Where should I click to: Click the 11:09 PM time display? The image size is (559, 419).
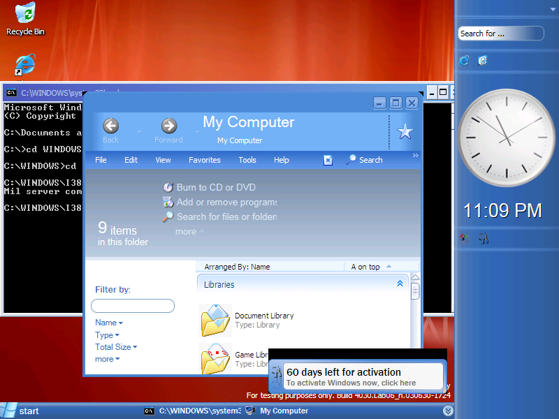click(x=502, y=211)
